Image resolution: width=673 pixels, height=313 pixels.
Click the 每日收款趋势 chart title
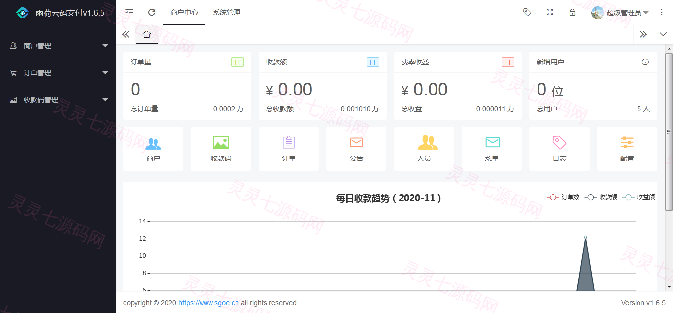click(x=389, y=198)
